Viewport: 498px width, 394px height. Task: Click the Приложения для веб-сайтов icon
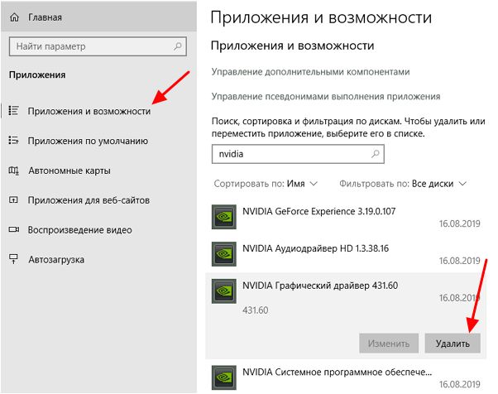(13, 199)
